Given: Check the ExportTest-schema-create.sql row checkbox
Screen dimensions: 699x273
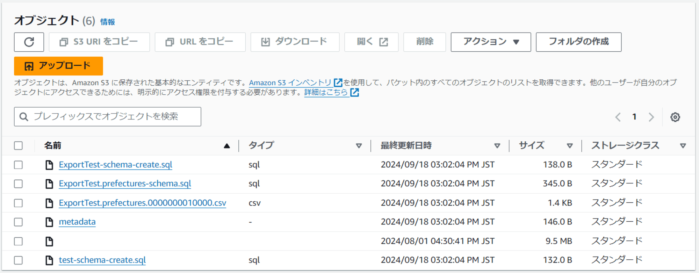Looking at the screenshot, I should [18, 165].
